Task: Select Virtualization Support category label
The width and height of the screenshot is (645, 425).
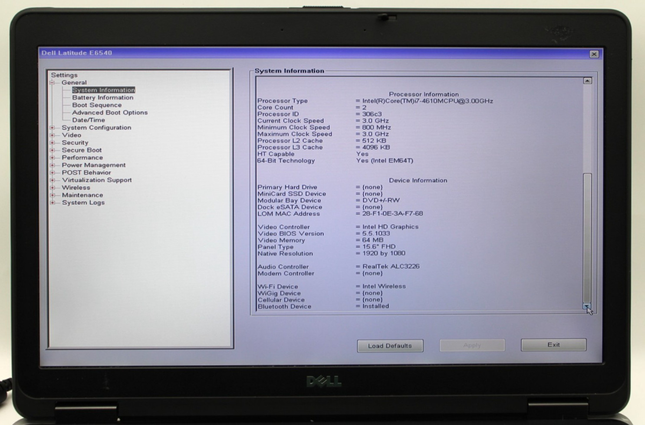Action: [97, 180]
